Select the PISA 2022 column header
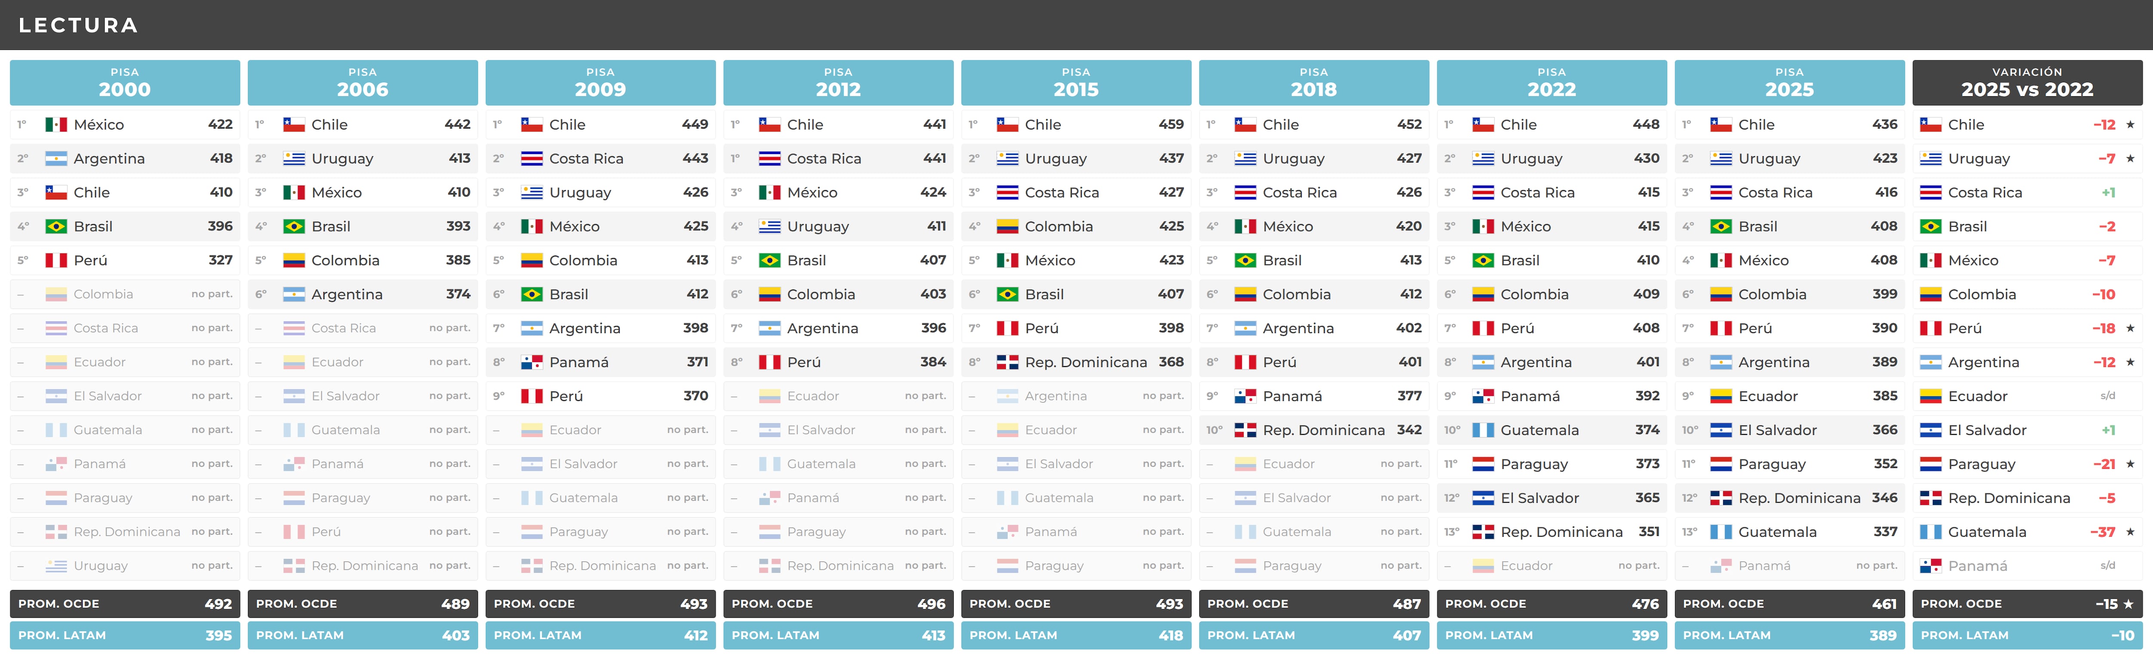The width and height of the screenshot is (2153, 659). click(x=1552, y=83)
